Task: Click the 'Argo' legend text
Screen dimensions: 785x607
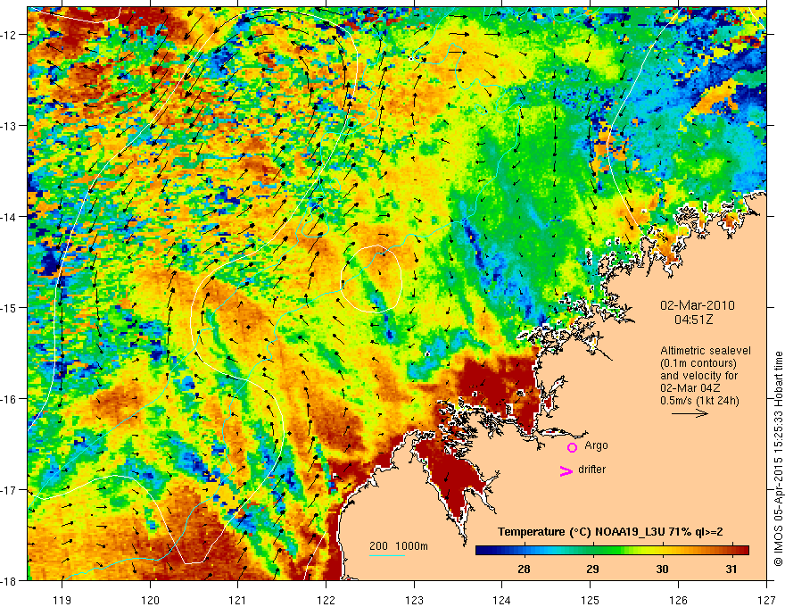Action: (x=596, y=445)
